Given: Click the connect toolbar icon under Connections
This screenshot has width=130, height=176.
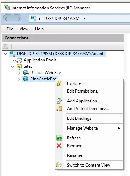Looking at the screenshot, I should pos(6,46).
